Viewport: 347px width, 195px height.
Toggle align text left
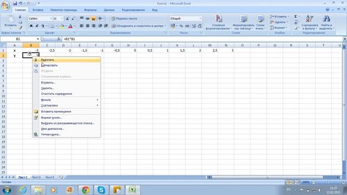82,26
